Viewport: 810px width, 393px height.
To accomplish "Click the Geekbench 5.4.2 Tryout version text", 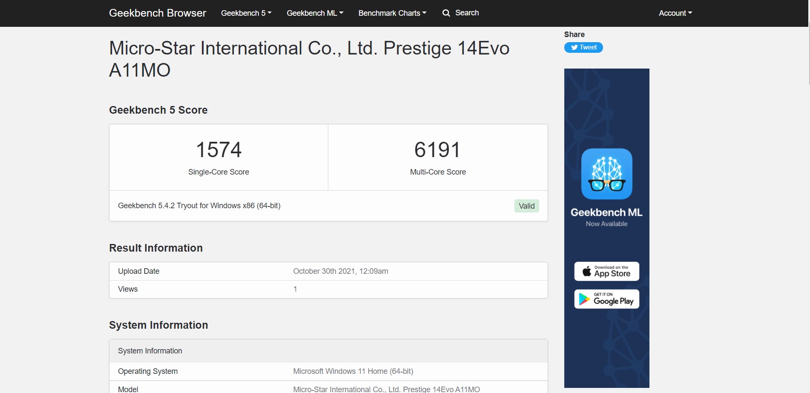I will tap(199, 206).
